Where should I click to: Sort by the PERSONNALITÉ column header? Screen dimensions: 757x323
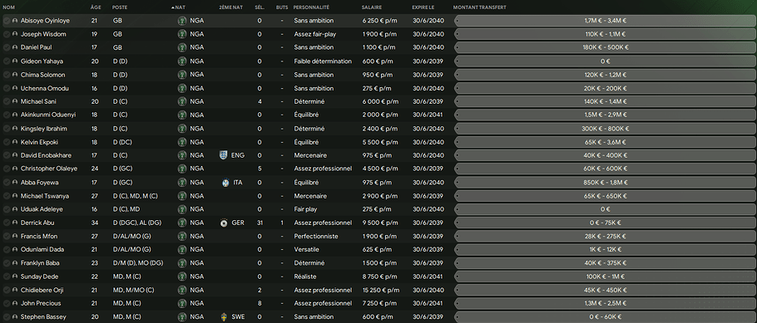(x=311, y=7)
